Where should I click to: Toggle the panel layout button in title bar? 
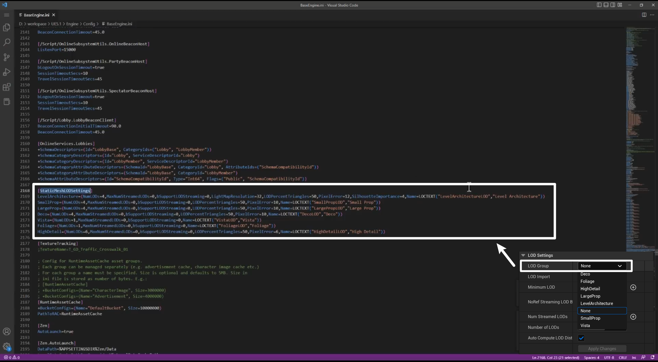[606, 5]
